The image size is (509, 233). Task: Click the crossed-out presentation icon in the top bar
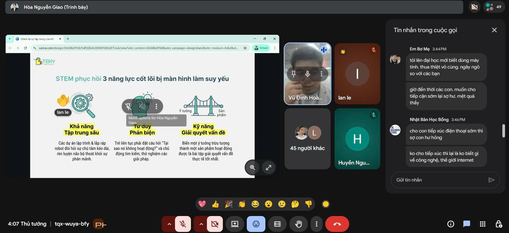click(x=474, y=7)
